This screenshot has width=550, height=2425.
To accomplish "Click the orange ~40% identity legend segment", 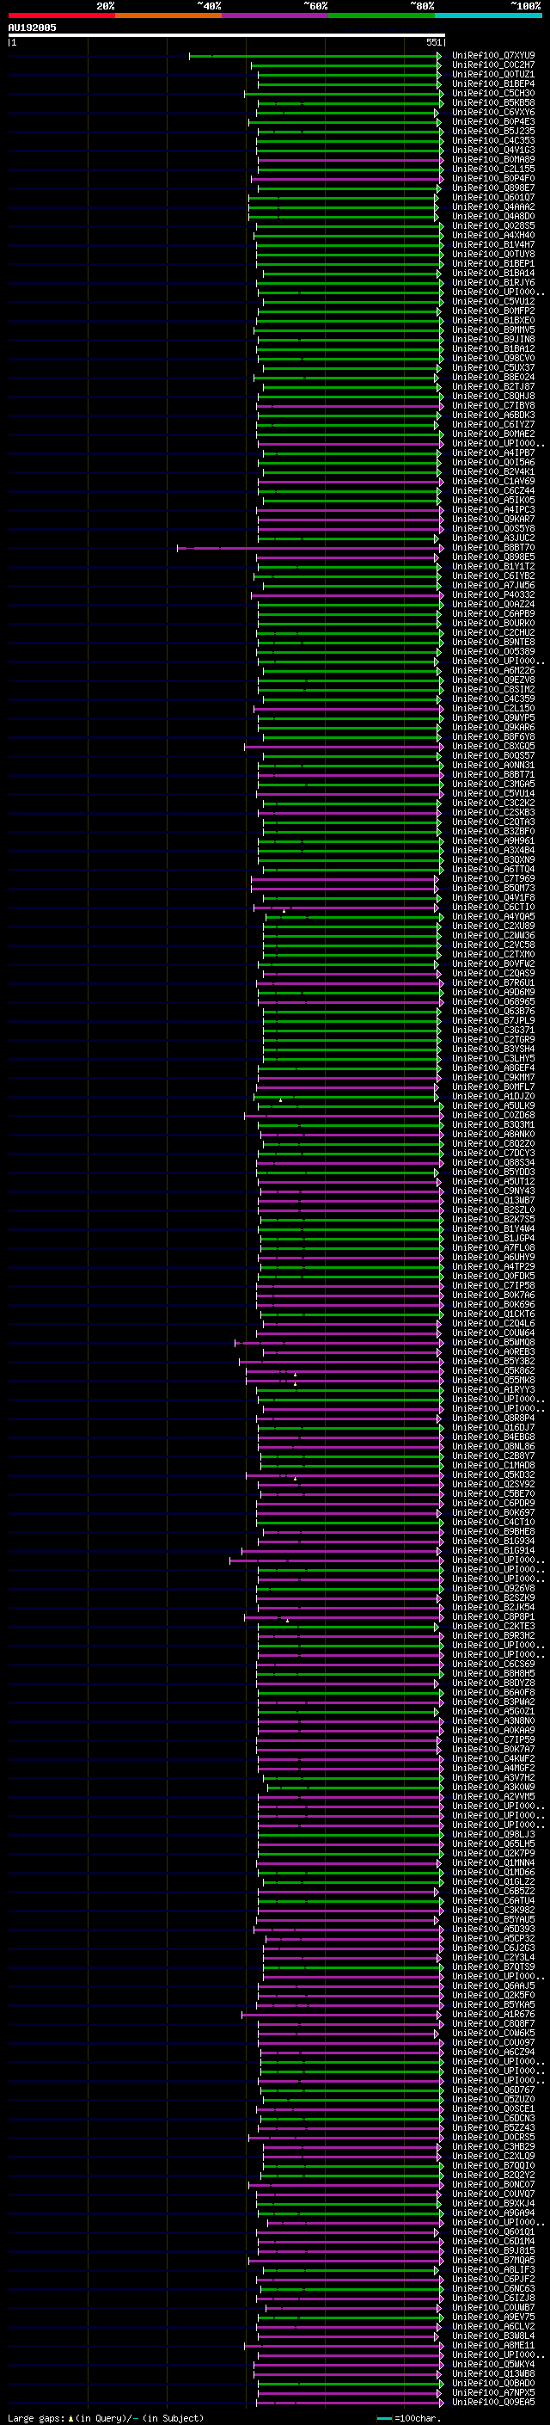I will point(168,15).
